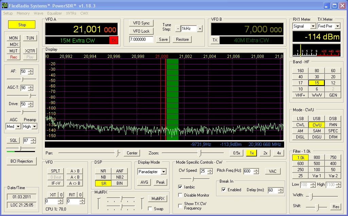Increase tune step with plus button
This screenshot has height=216, width=348.
200,29
